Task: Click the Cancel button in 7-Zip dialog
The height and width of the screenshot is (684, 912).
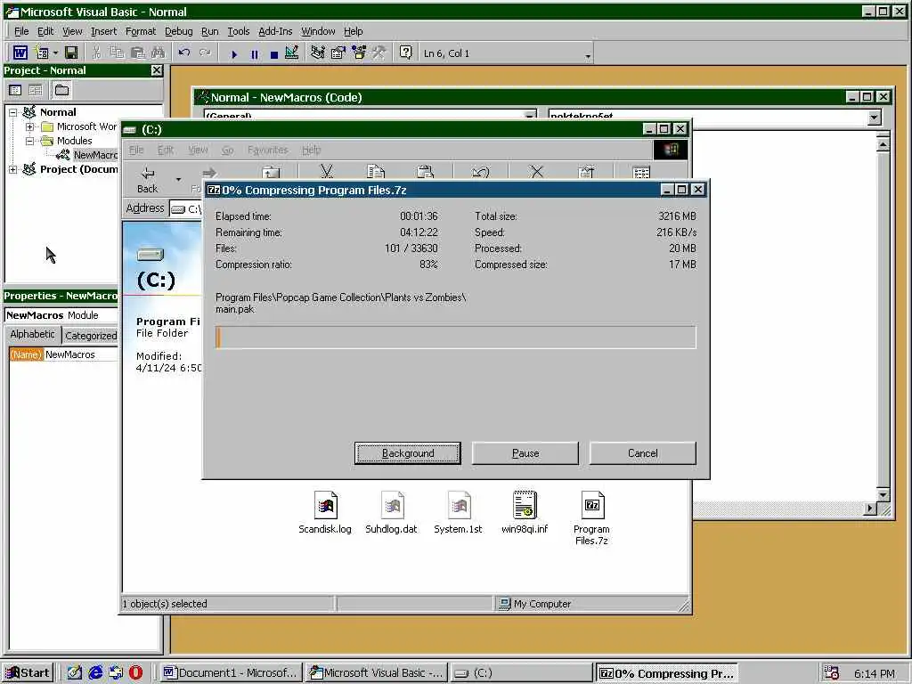Action: click(643, 453)
